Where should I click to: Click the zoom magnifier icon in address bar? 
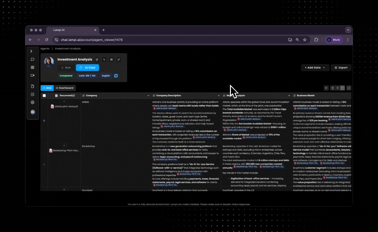(297, 40)
